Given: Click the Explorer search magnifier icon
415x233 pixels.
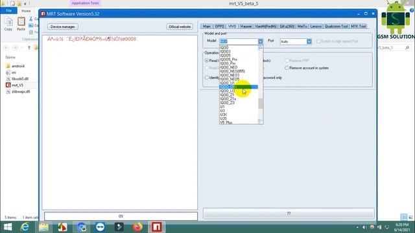Looking at the screenshot, I should click(x=407, y=47).
